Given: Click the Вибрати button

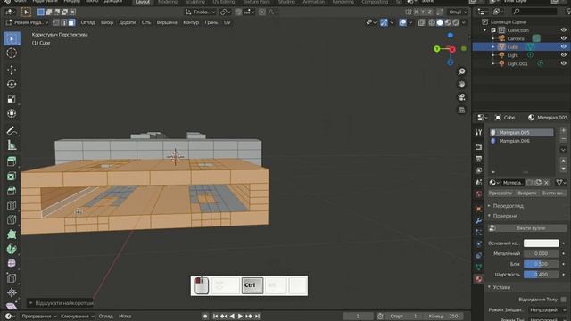Looking at the screenshot, I should click(x=526, y=193).
